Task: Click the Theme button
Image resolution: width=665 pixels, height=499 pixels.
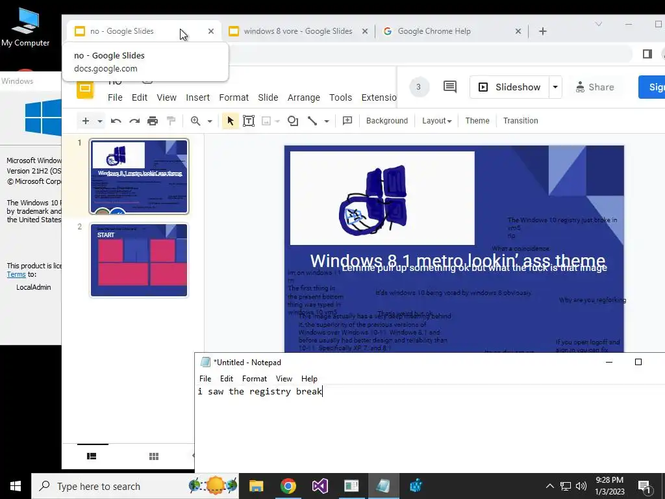Action: 477,120
